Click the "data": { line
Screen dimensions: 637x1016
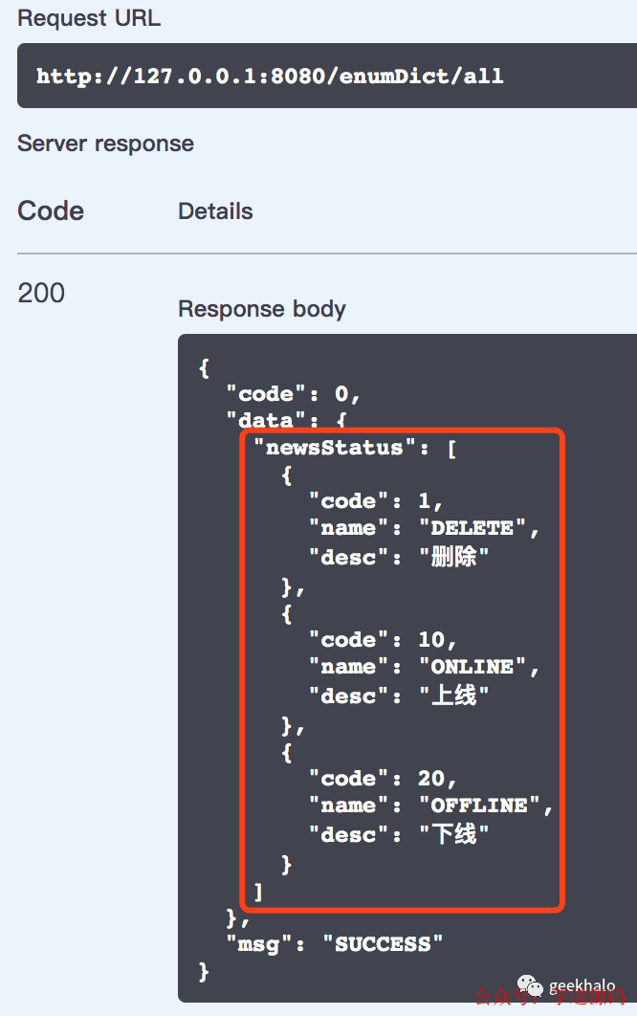point(286,420)
